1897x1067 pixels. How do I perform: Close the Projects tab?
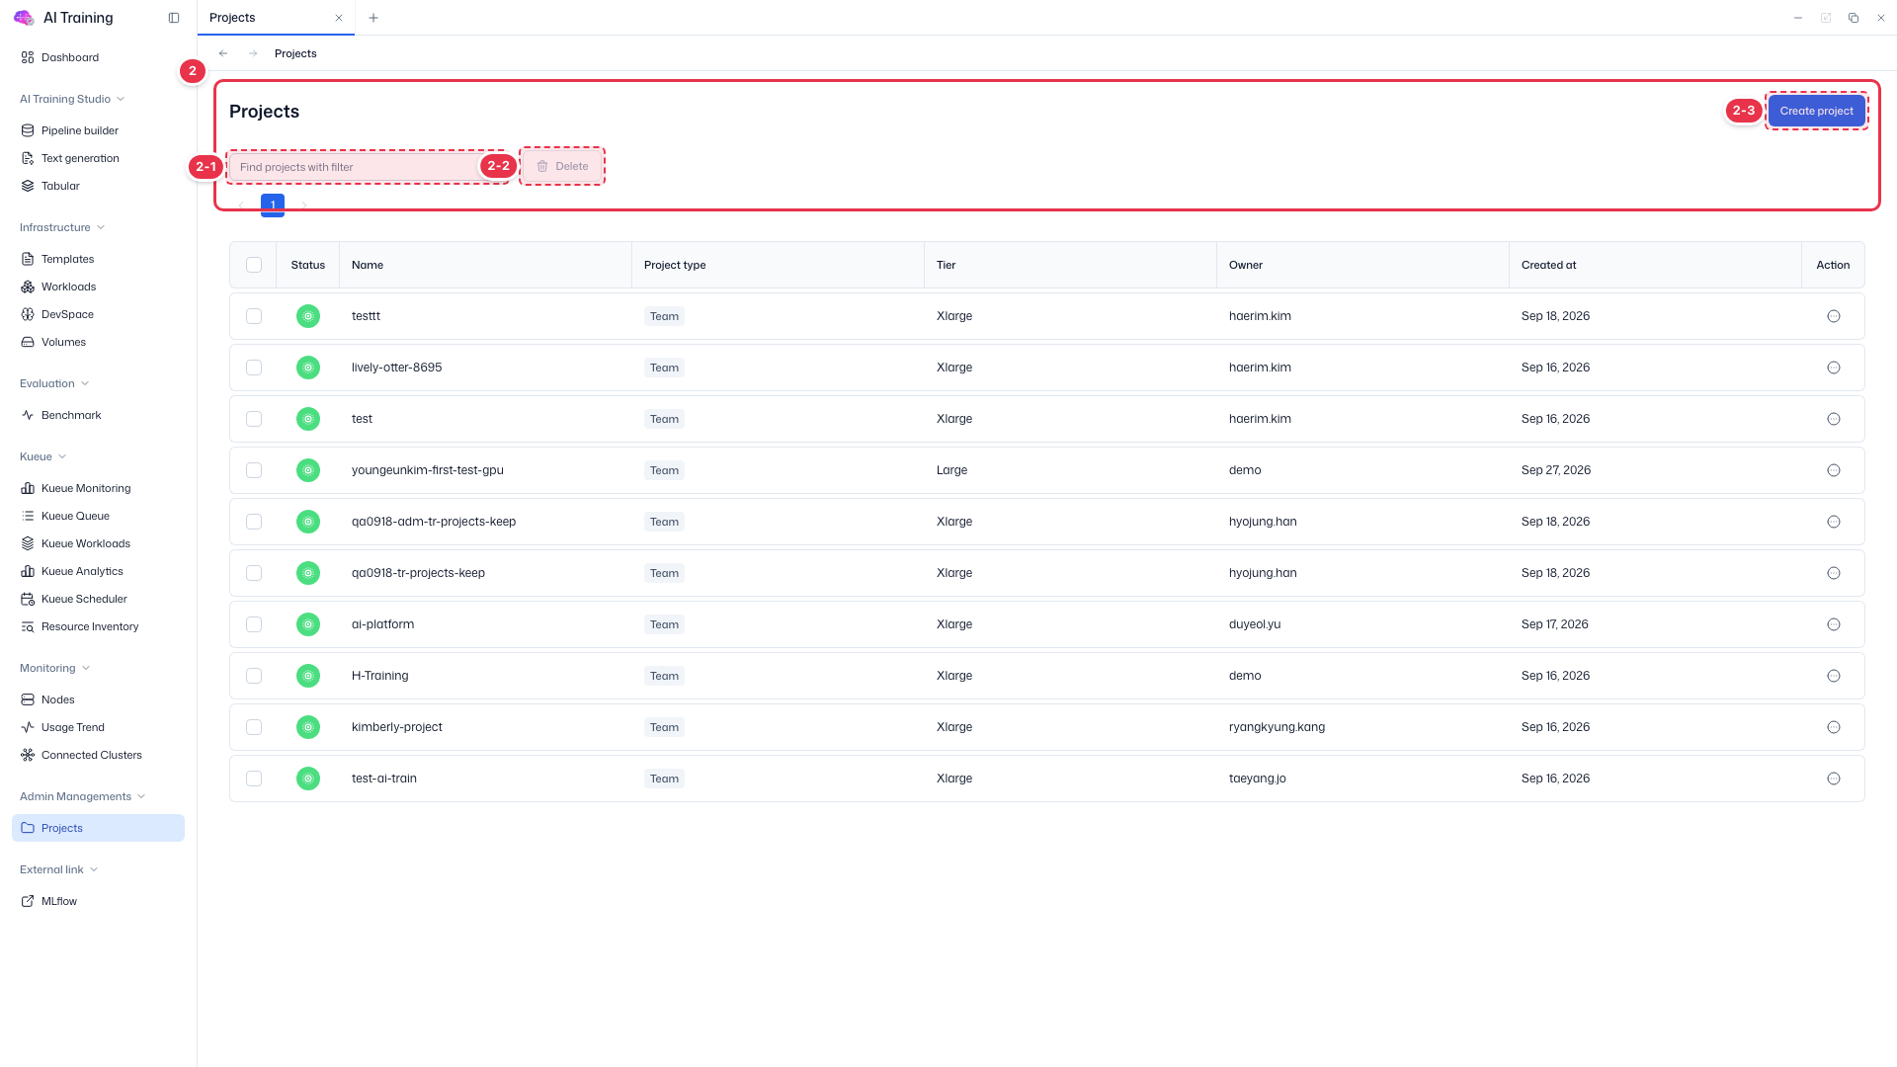tap(339, 18)
